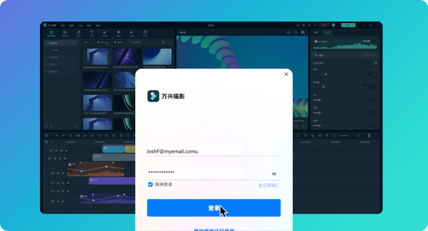
Task: Open the 文字 (Text) tool tab icon
Action: (92, 33)
